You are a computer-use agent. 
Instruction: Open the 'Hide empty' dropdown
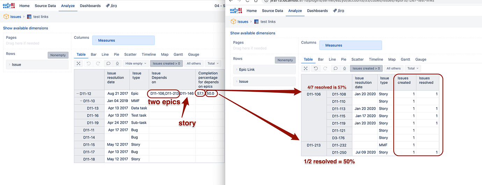(136, 64)
